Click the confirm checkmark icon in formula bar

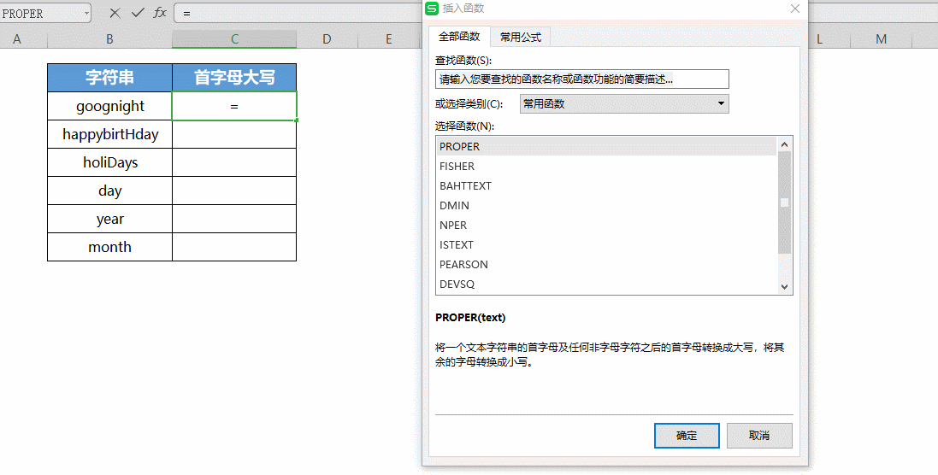138,13
